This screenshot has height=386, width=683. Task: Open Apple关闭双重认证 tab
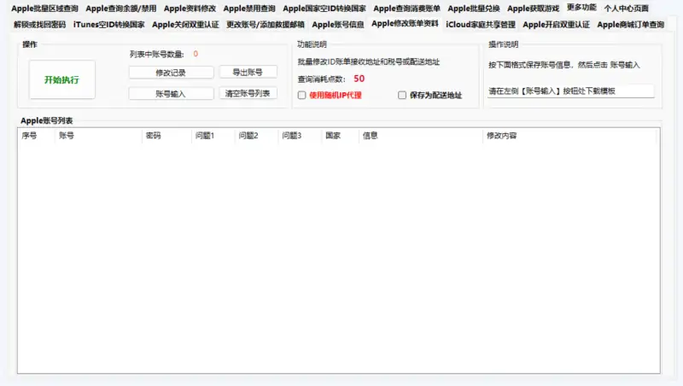pyautogui.click(x=185, y=25)
